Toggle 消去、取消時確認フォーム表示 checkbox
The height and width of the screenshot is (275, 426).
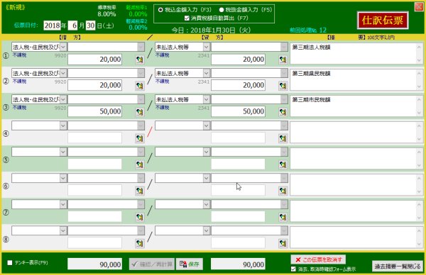coord(293,269)
